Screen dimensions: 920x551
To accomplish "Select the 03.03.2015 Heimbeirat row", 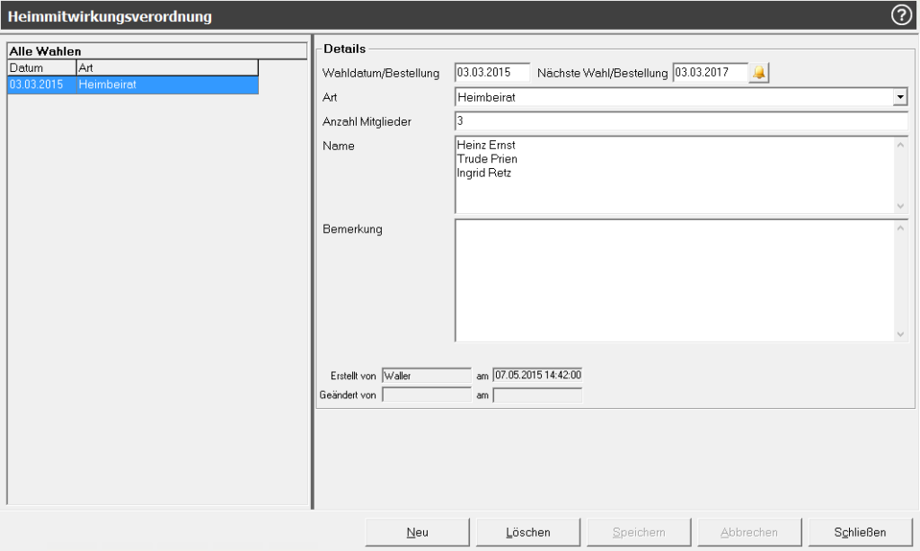I will pos(133,84).
